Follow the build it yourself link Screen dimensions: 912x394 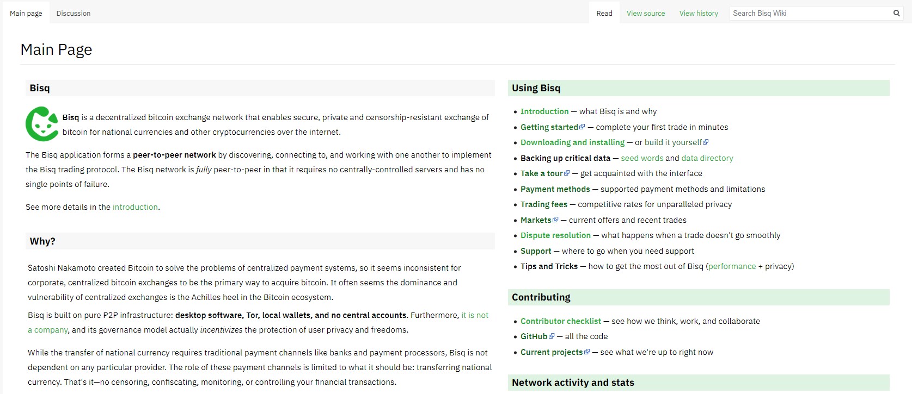[674, 142]
